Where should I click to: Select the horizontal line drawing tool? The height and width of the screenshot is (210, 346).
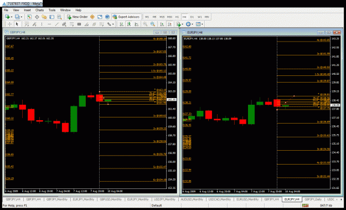49,24
